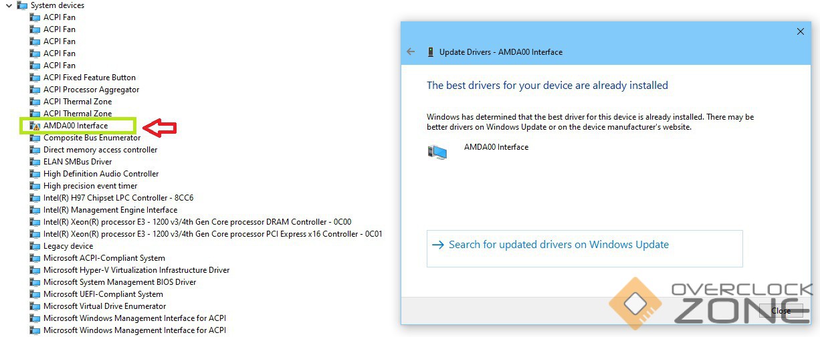Click the Intel Management Engine Interface icon
The image size is (820, 337).
[x=35, y=210]
